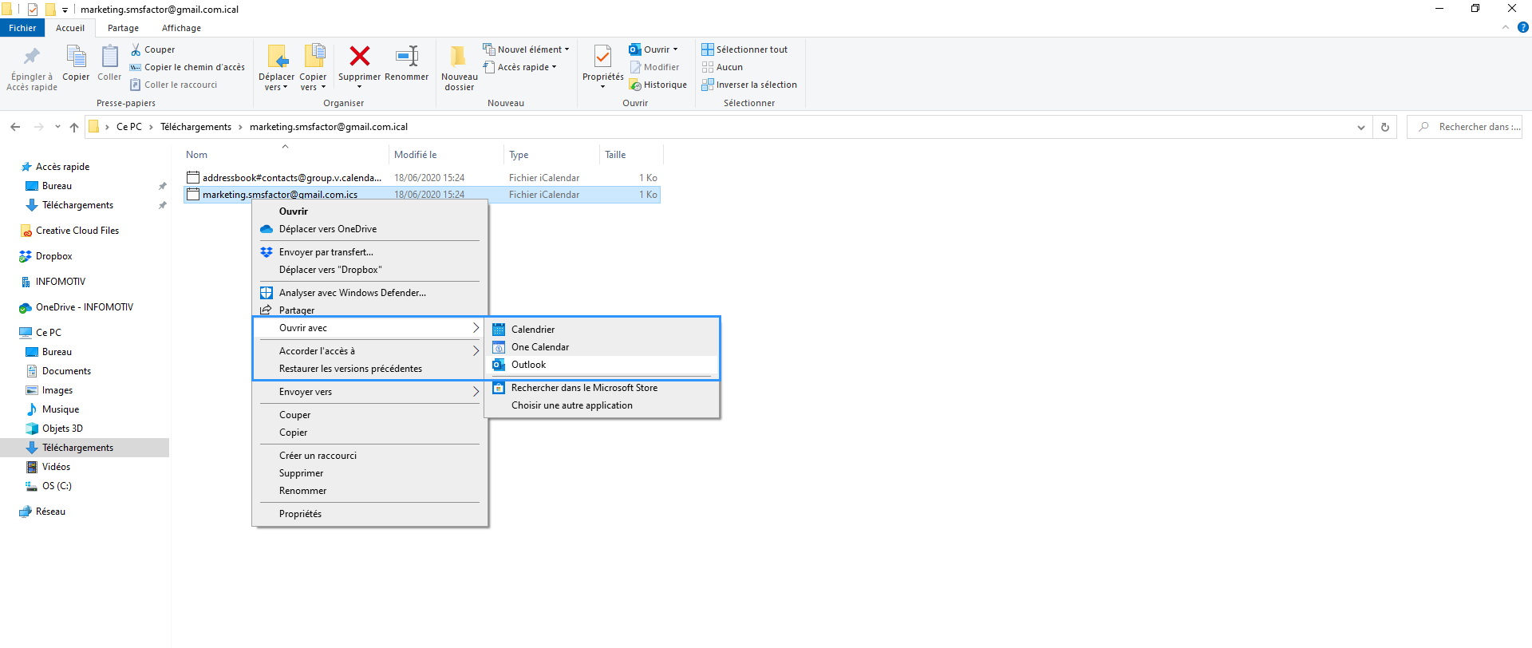1532x648 pixels.
Task: Click Choisir une autre application
Action: (x=602, y=405)
